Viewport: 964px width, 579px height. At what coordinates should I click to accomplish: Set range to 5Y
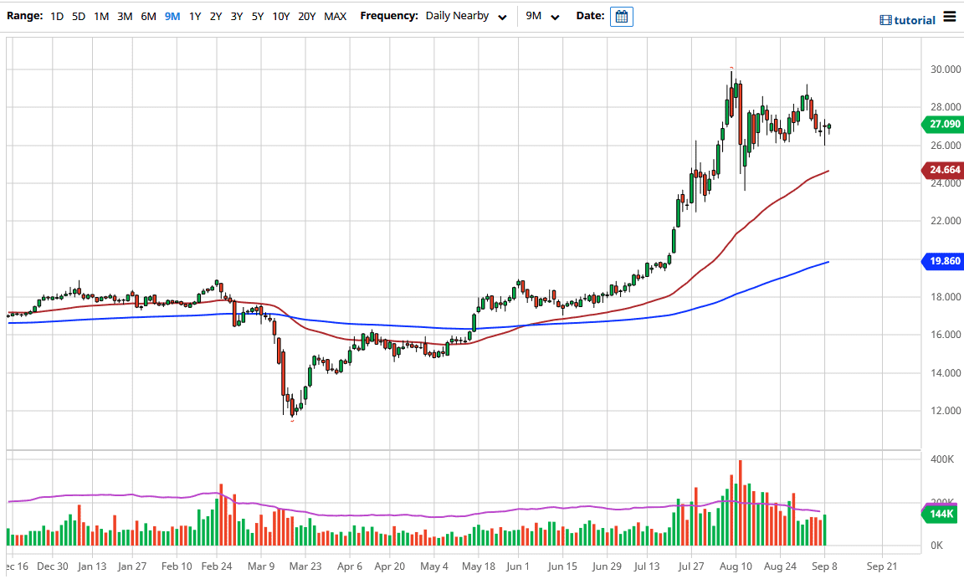click(x=257, y=16)
